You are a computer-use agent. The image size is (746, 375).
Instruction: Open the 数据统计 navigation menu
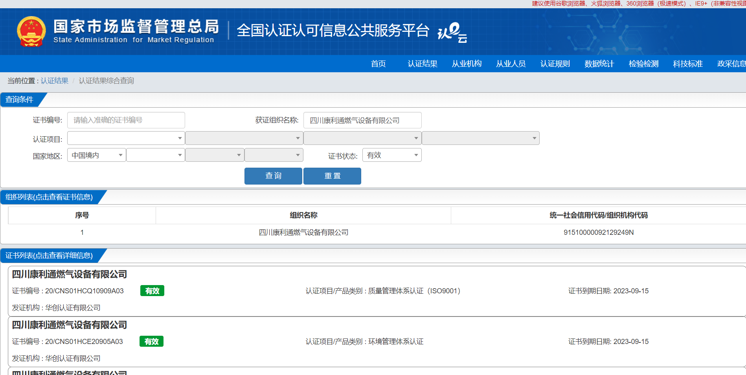pos(599,64)
